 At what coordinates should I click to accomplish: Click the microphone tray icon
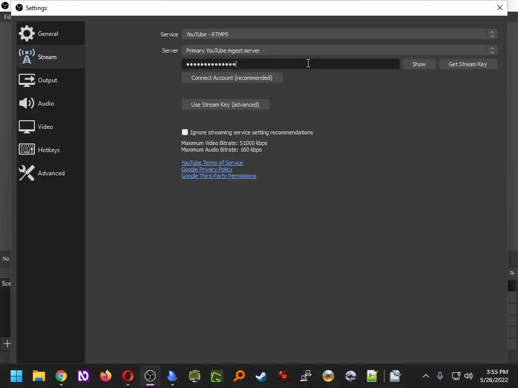coord(440,376)
